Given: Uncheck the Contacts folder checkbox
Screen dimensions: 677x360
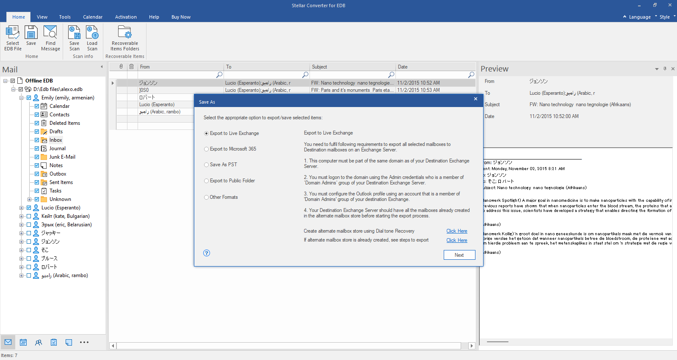Looking at the screenshot, I should pos(37,115).
